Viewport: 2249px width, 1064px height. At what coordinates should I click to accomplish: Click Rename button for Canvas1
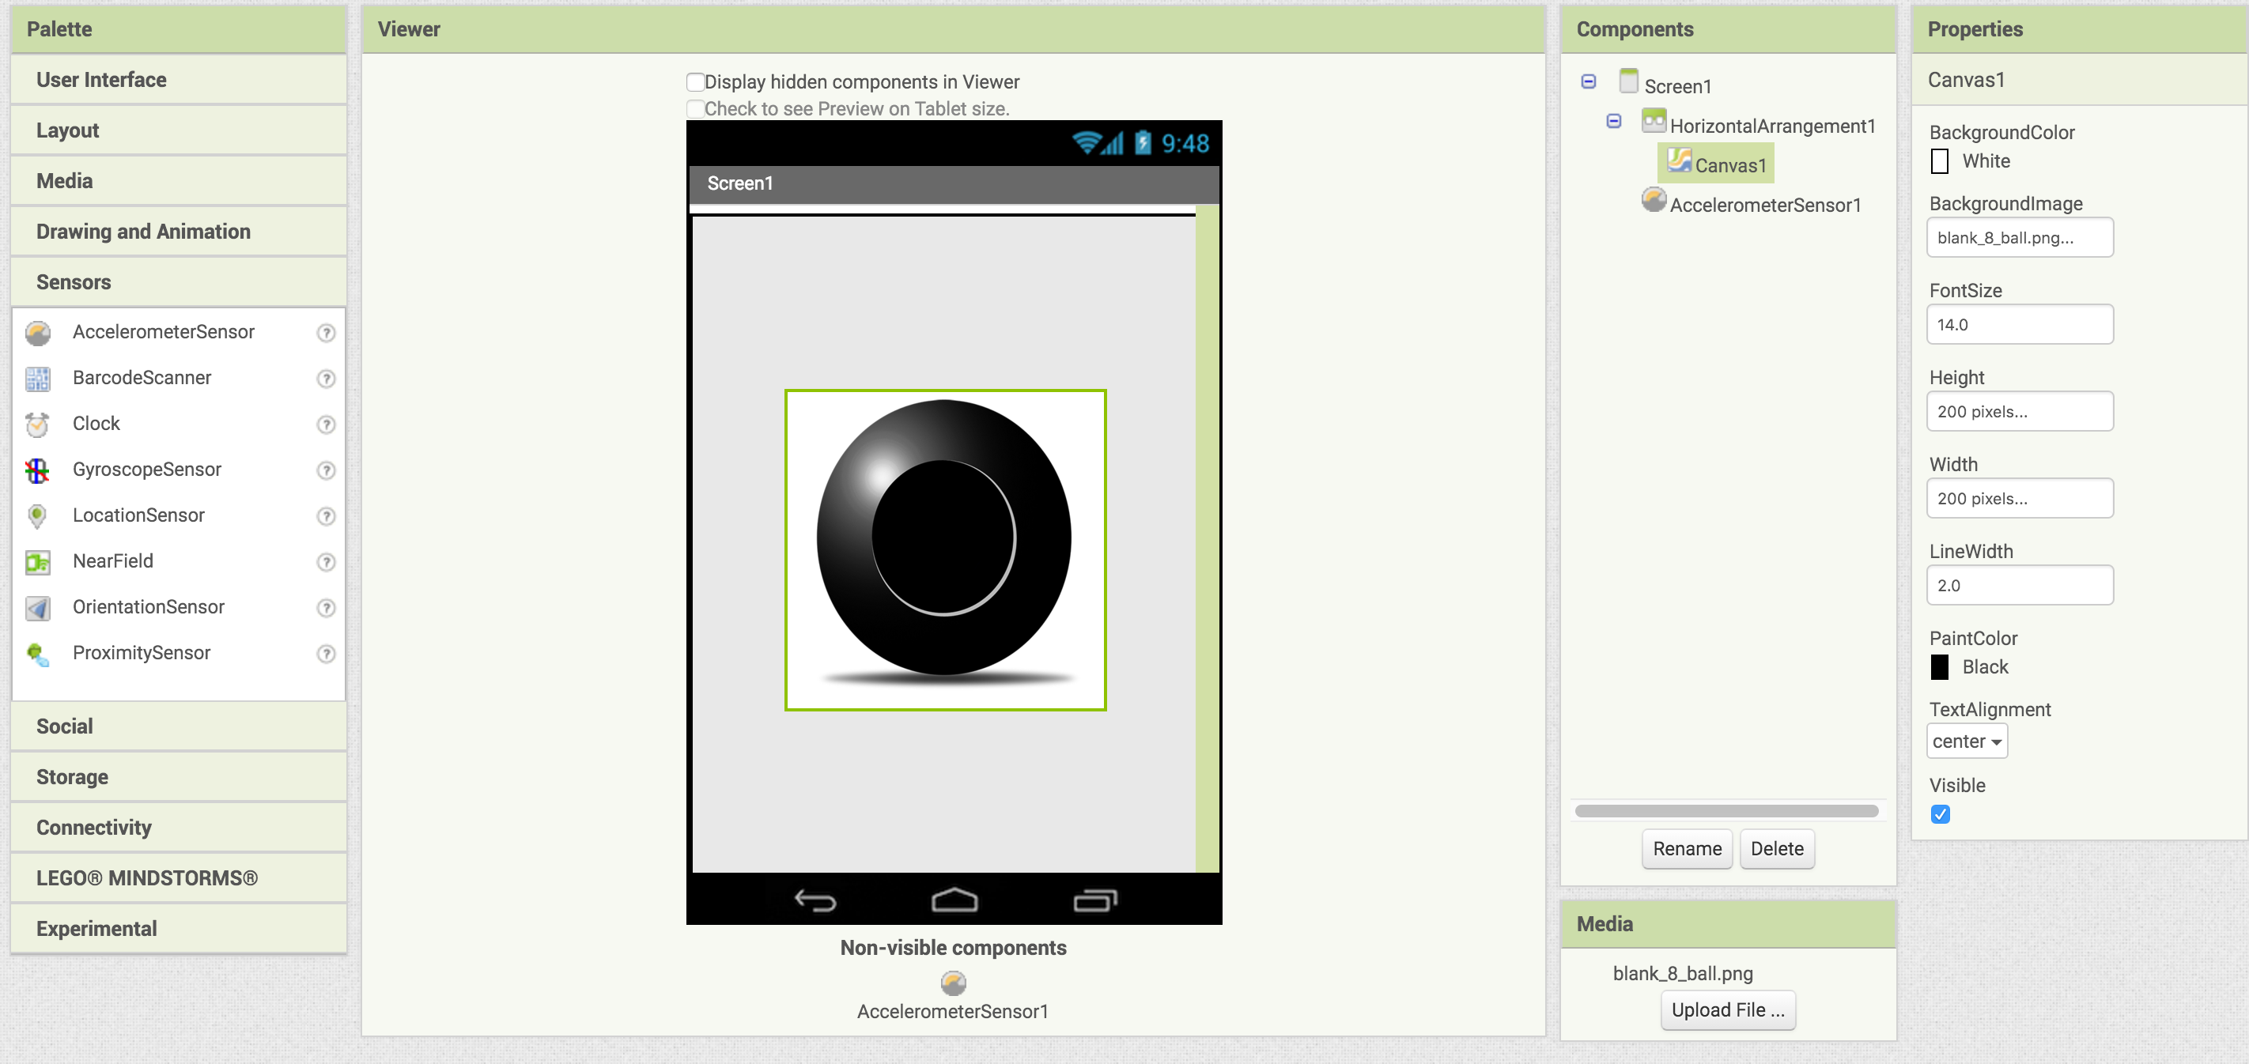pyautogui.click(x=1688, y=849)
